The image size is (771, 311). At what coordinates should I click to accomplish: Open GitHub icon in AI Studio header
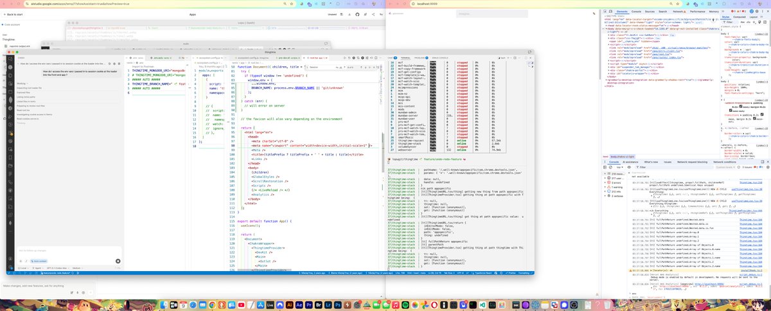pos(359,13)
